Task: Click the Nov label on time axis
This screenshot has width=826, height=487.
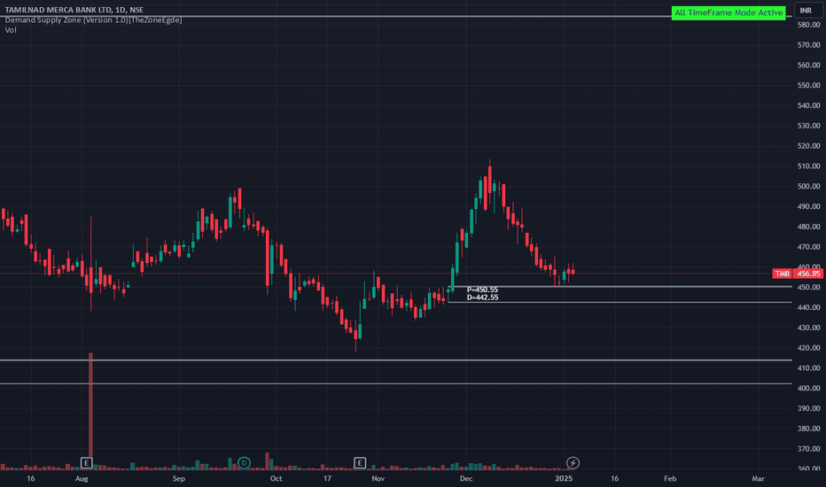Action: 378,478
